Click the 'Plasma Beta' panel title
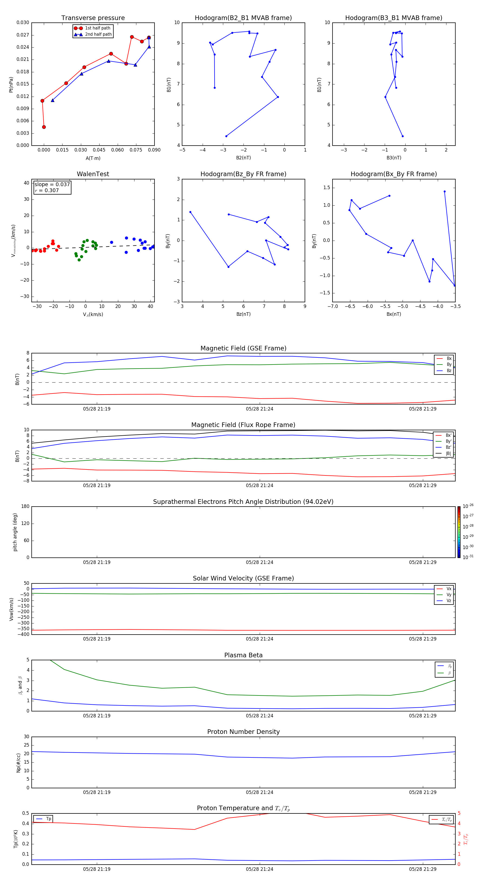The image size is (487, 893). (x=243, y=655)
